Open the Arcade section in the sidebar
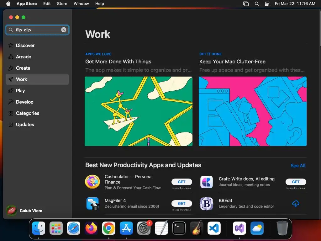The width and height of the screenshot is (321, 241). point(37,57)
